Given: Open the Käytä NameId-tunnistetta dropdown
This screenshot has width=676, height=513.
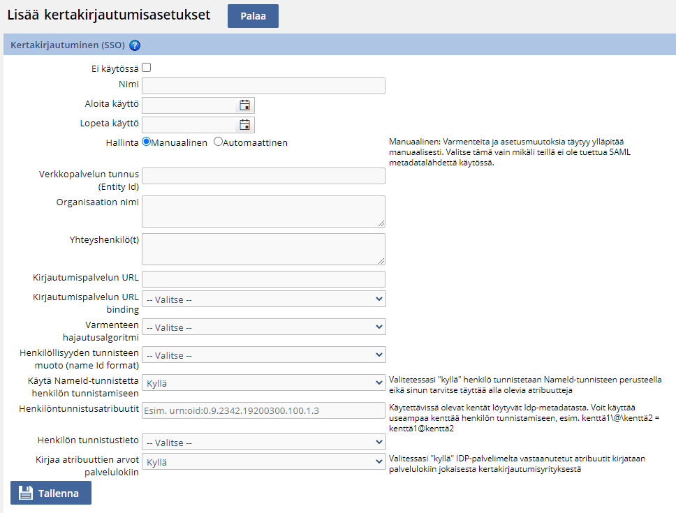Looking at the screenshot, I should coord(263,382).
